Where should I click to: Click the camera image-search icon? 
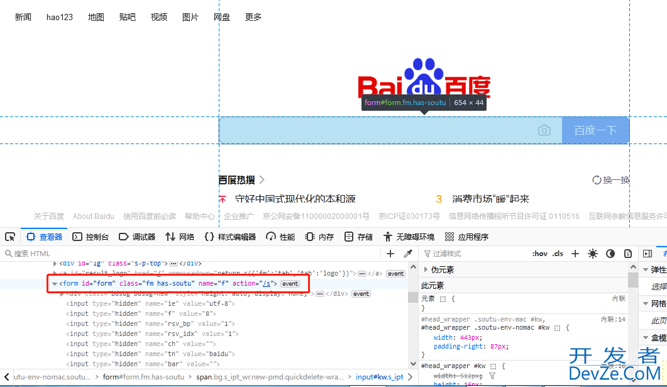pyautogui.click(x=544, y=130)
